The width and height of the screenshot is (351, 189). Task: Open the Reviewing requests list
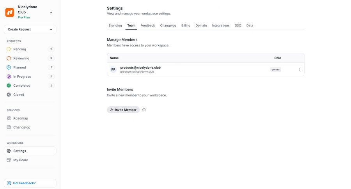point(21,58)
